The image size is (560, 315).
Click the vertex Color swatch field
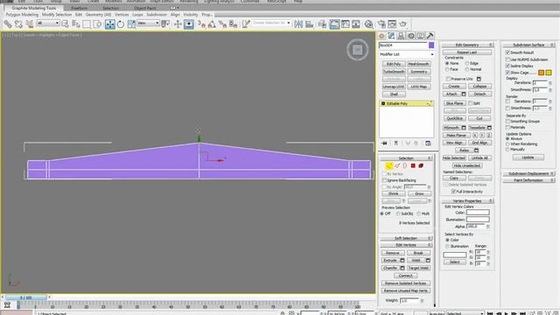tap(478, 213)
